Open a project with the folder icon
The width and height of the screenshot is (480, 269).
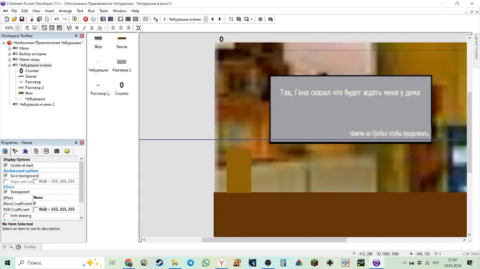(14, 19)
